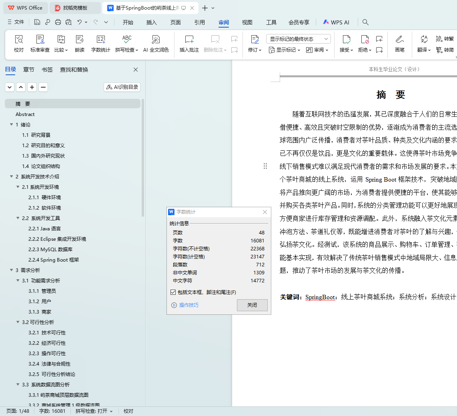457x416 pixels.
Task: Click the up arrow in outline pane
Action: click(x=21, y=87)
